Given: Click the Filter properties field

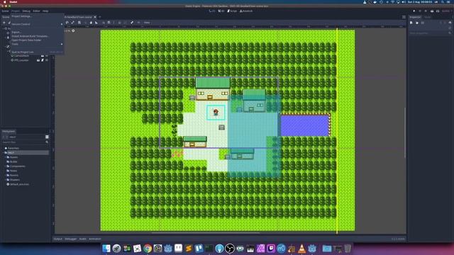Looking at the screenshot, I should click(x=431, y=33).
